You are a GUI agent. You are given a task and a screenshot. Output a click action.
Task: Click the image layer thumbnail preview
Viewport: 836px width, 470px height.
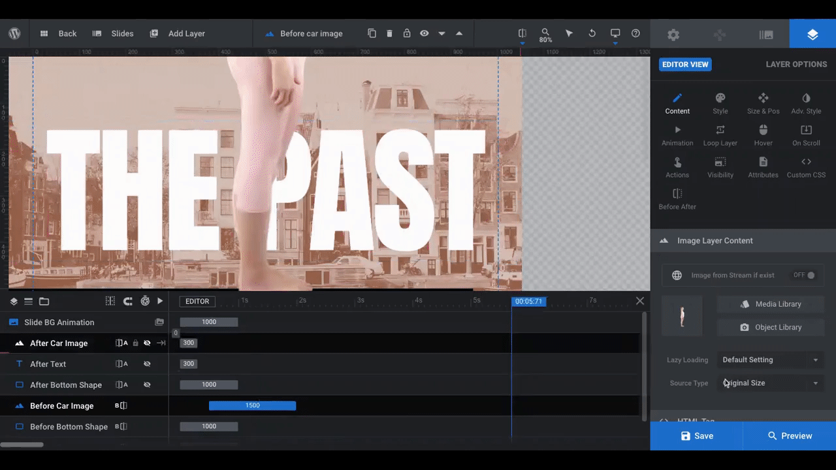pyautogui.click(x=682, y=316)
